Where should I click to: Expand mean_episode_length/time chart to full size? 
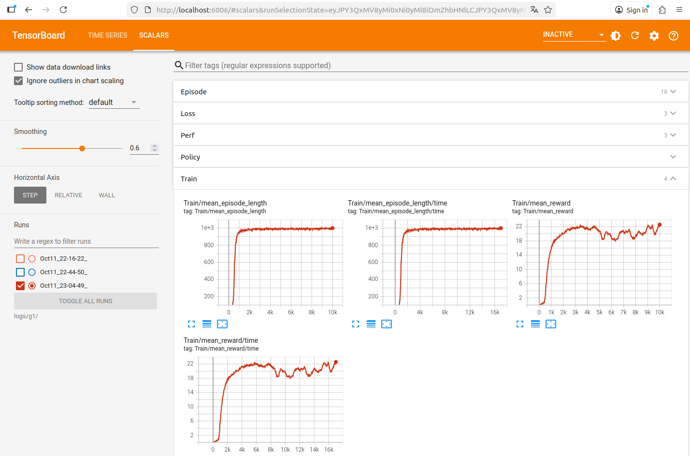click(356, 324)
